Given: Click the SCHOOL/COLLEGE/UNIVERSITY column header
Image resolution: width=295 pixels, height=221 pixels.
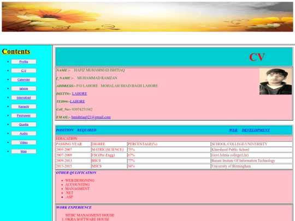Looking at the screenshot, I should tap(251, 144).
